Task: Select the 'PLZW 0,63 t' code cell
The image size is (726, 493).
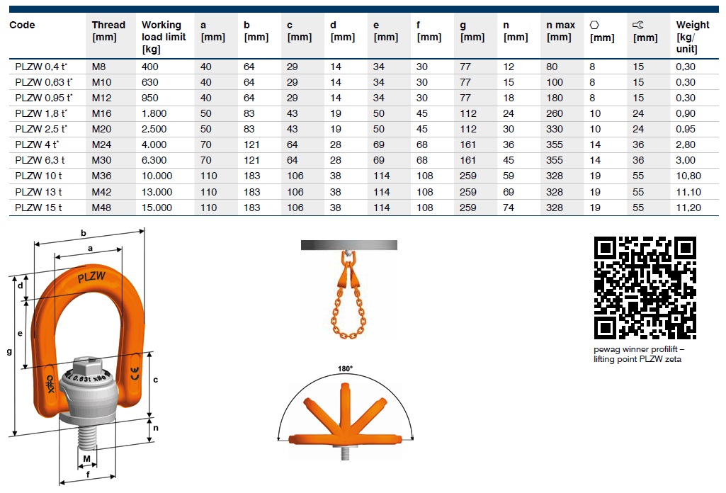Action: click(x=44, y=82)
